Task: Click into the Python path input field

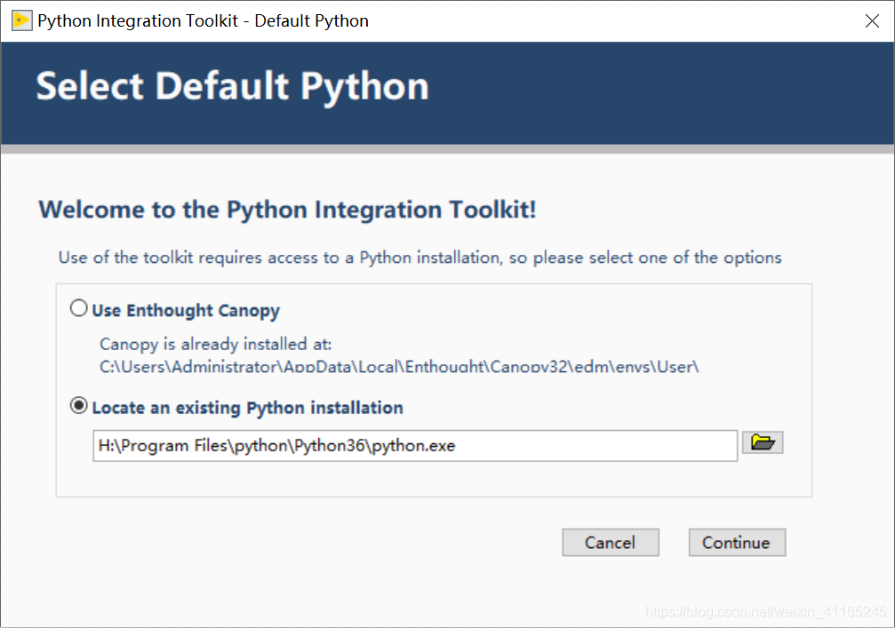Action: [x=414, y=446]
